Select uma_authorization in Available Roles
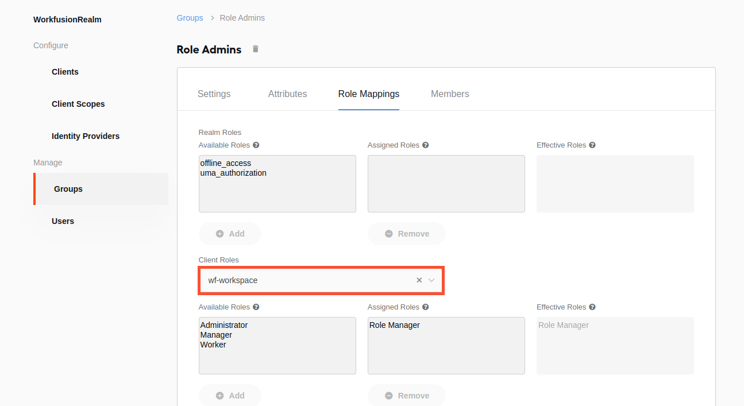 point(233,173)
